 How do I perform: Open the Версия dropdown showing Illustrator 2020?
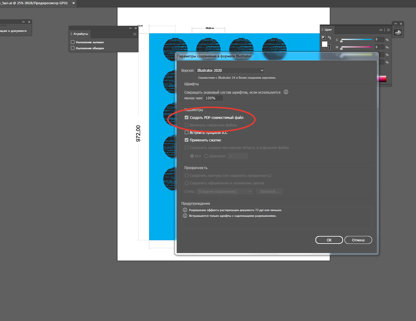coord(230,71)
